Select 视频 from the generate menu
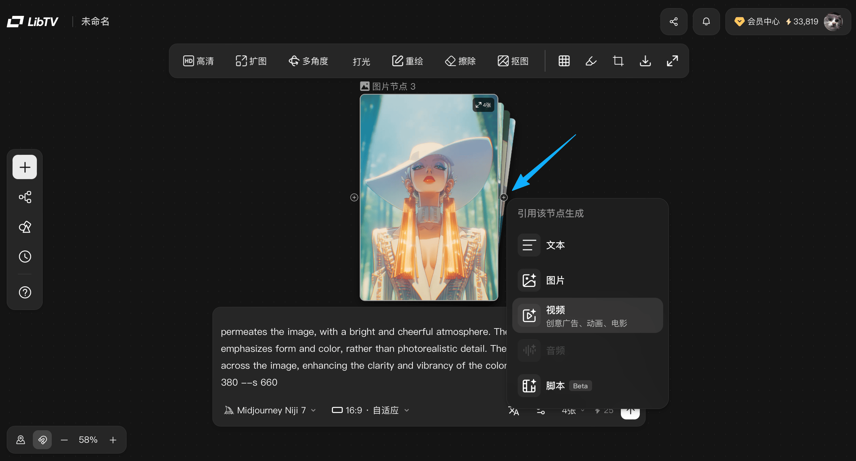This screenshot has height=461, width=856. pos(587,315)
